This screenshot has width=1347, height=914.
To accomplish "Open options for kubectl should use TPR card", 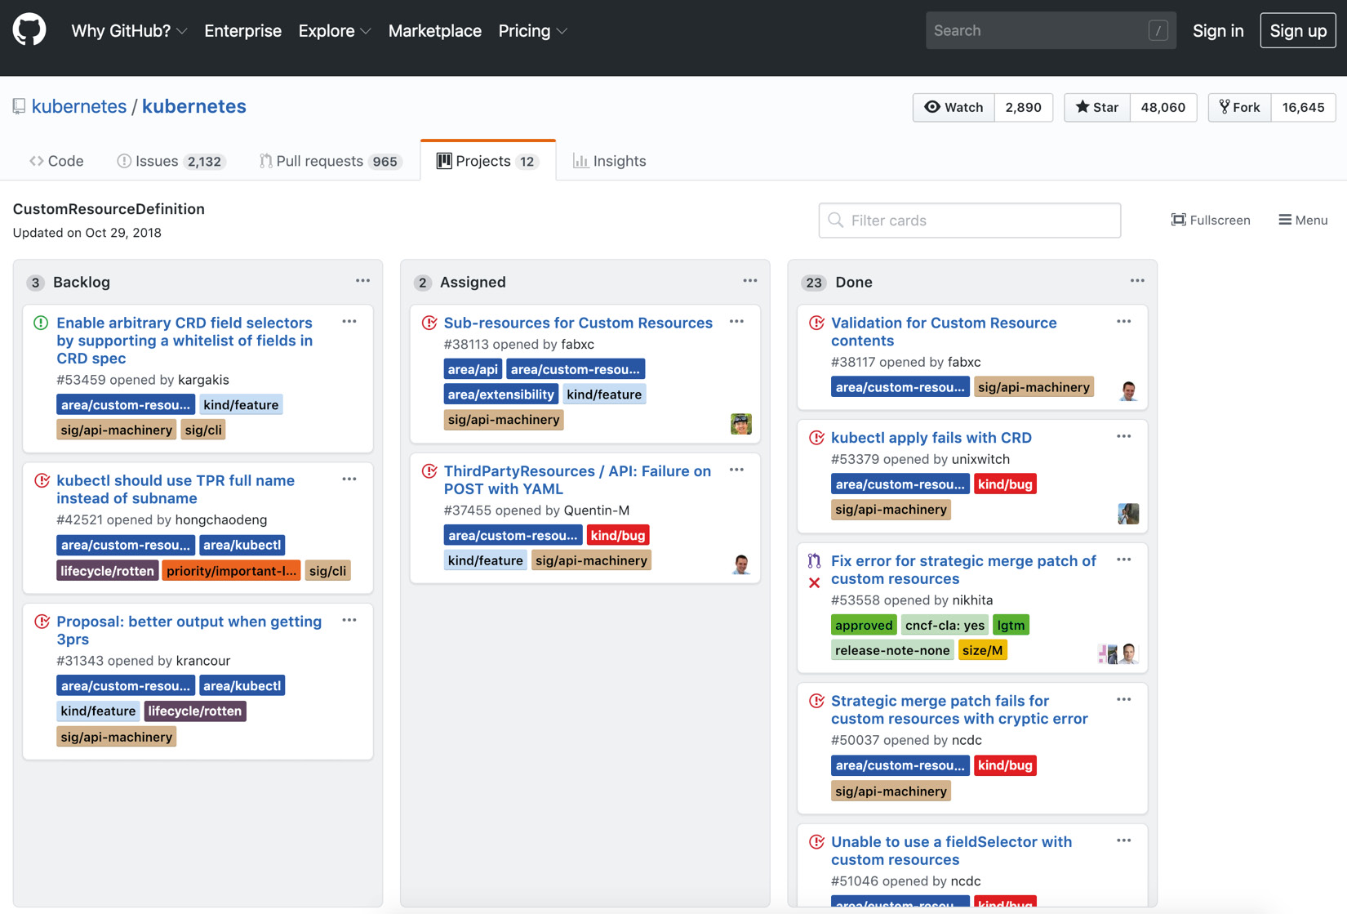I will pyautogui.click(x=349, y=479).
